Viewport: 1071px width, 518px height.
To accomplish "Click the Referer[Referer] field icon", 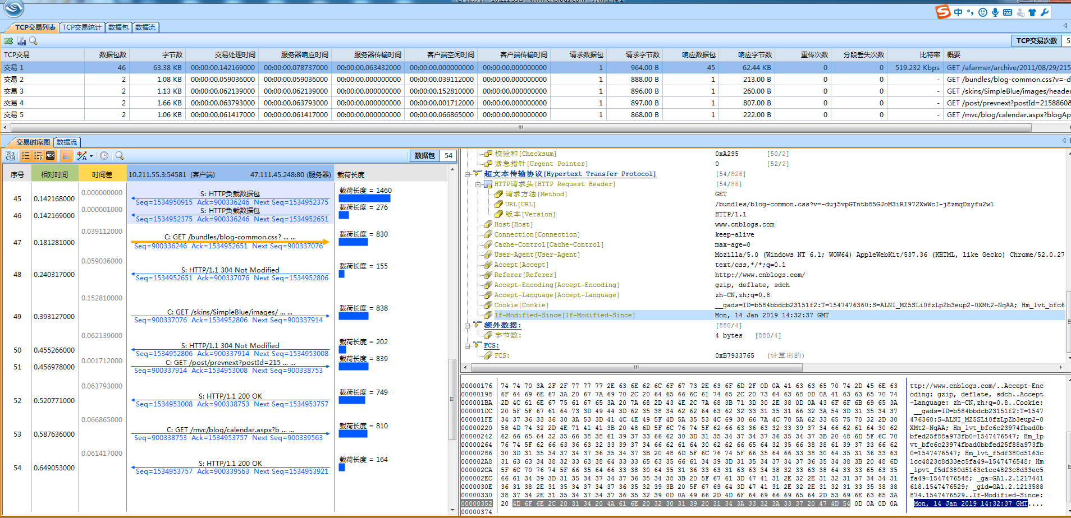I will 488,275.
